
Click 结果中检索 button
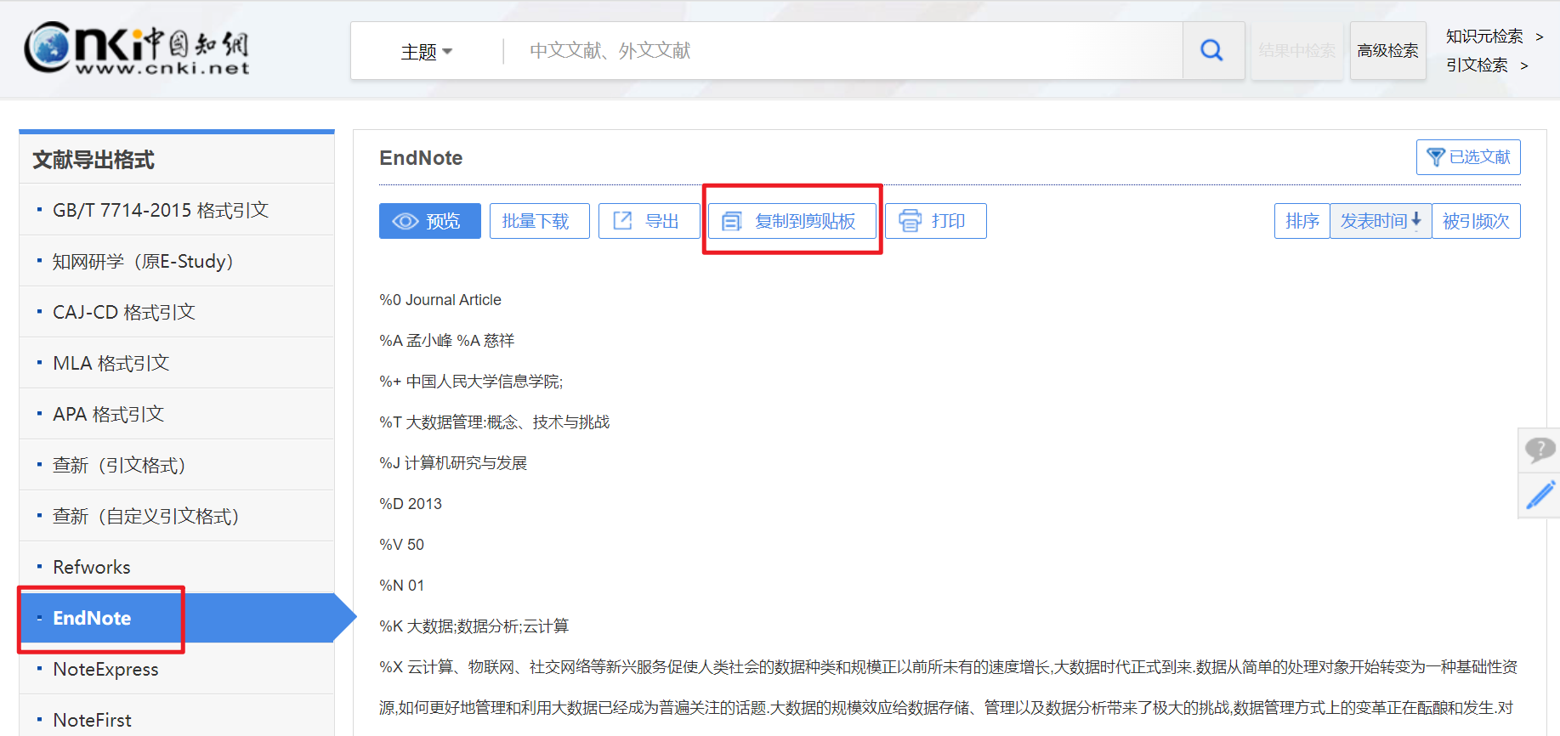tap(1296, 51)
